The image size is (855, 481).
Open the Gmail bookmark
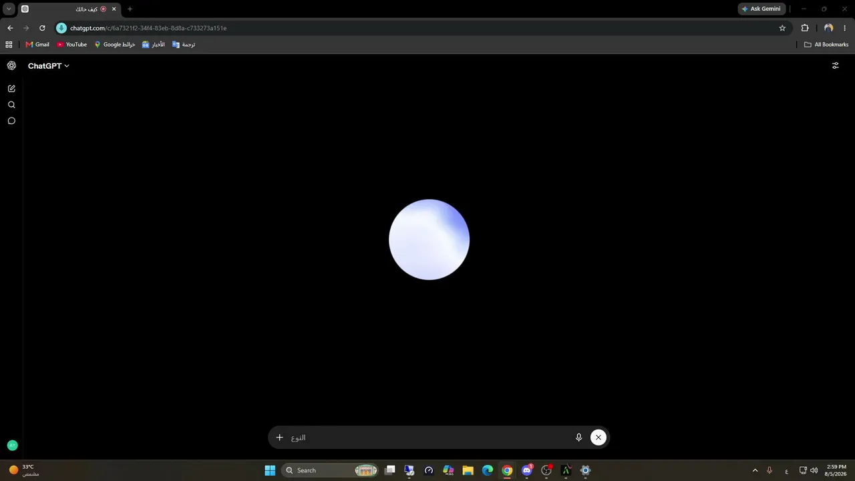pyautogui.click(x=37, y=45)
